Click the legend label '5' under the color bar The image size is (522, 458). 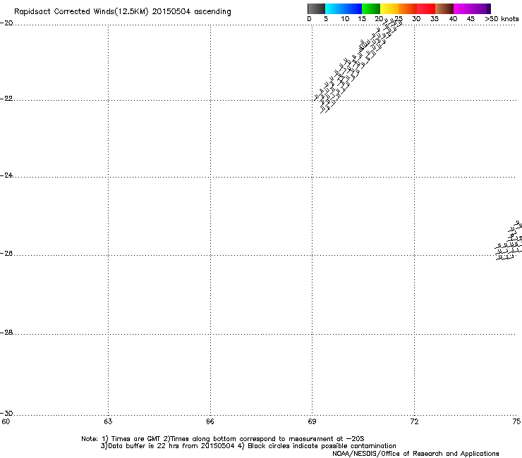[x=326, y=19]
